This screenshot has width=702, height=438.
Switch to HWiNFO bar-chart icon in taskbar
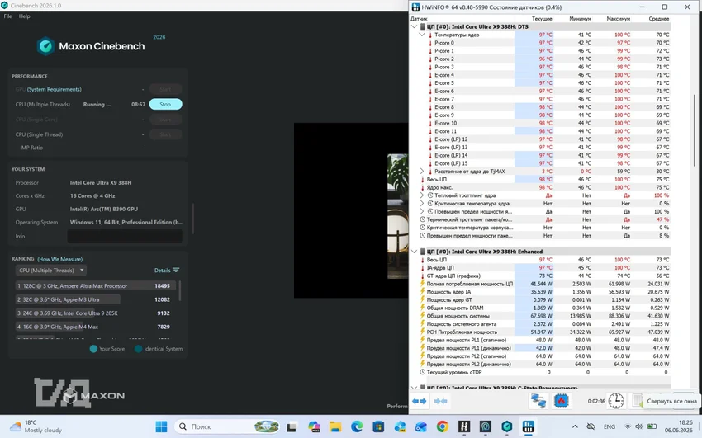529,426
